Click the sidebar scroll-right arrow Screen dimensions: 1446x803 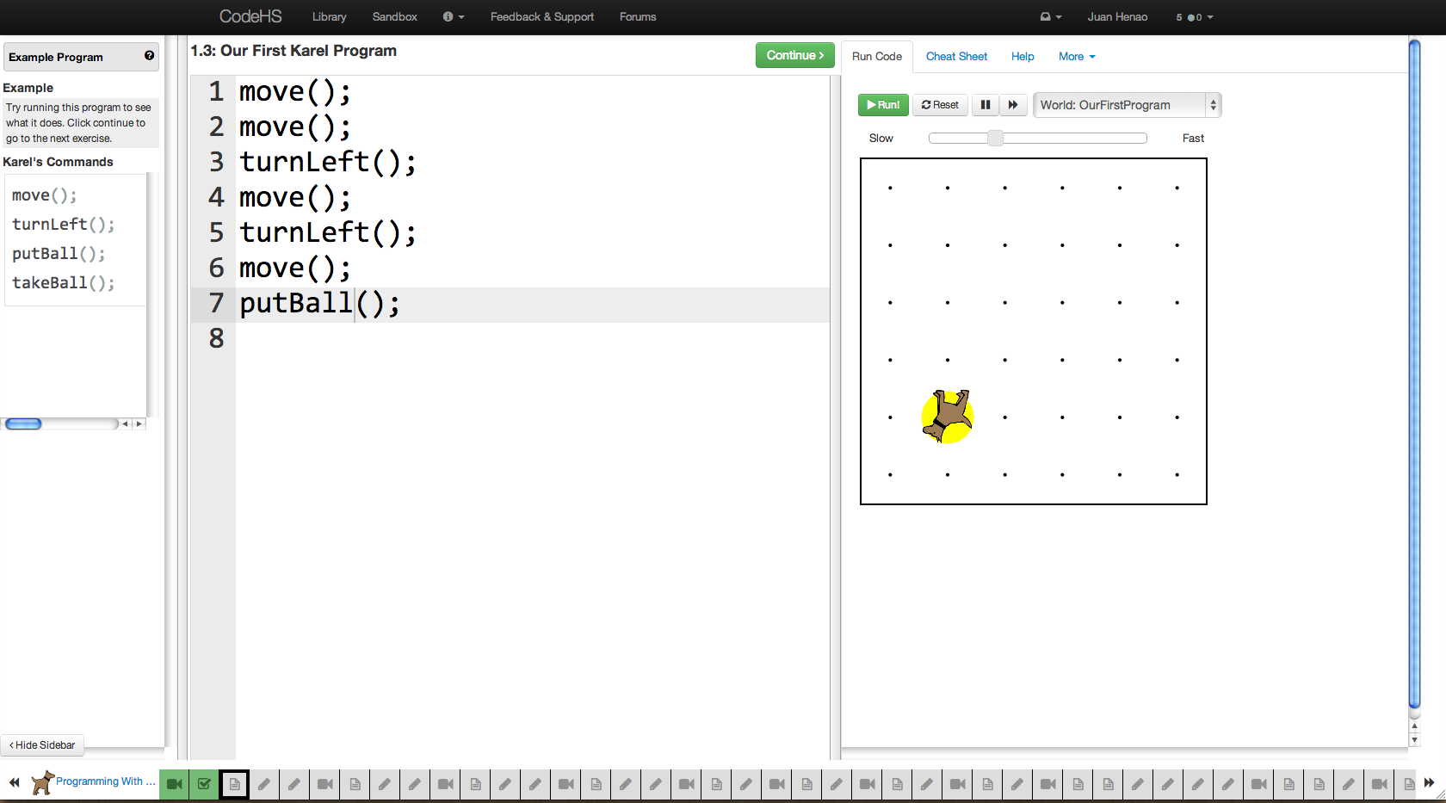point(139,423)
